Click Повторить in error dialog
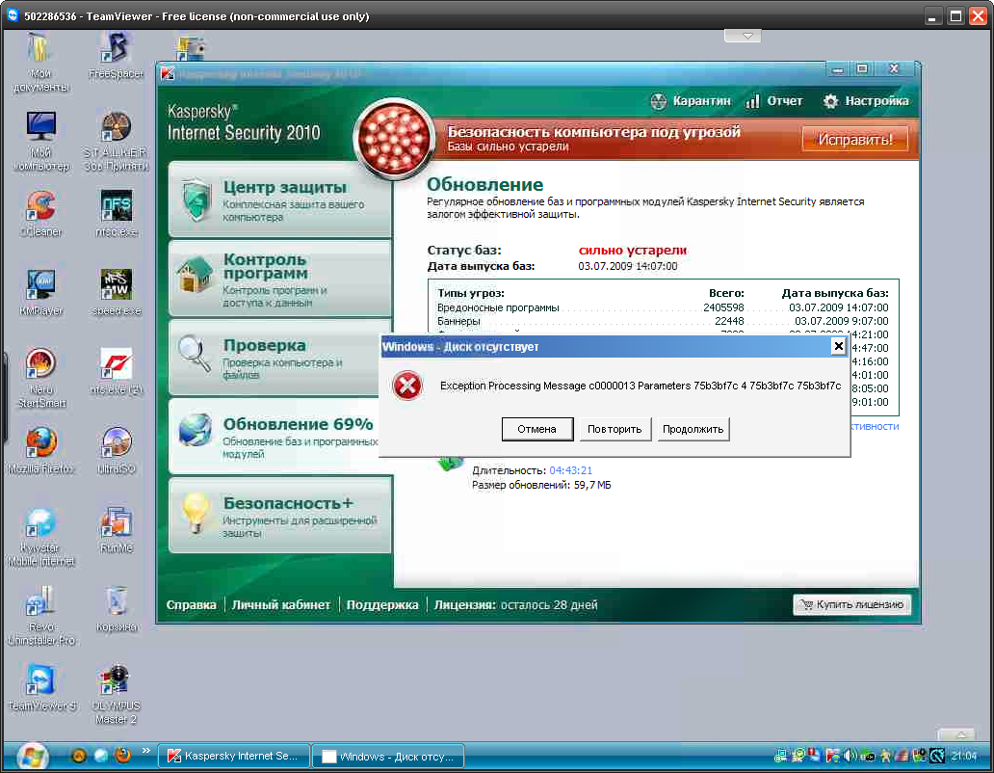 (615, 429)
